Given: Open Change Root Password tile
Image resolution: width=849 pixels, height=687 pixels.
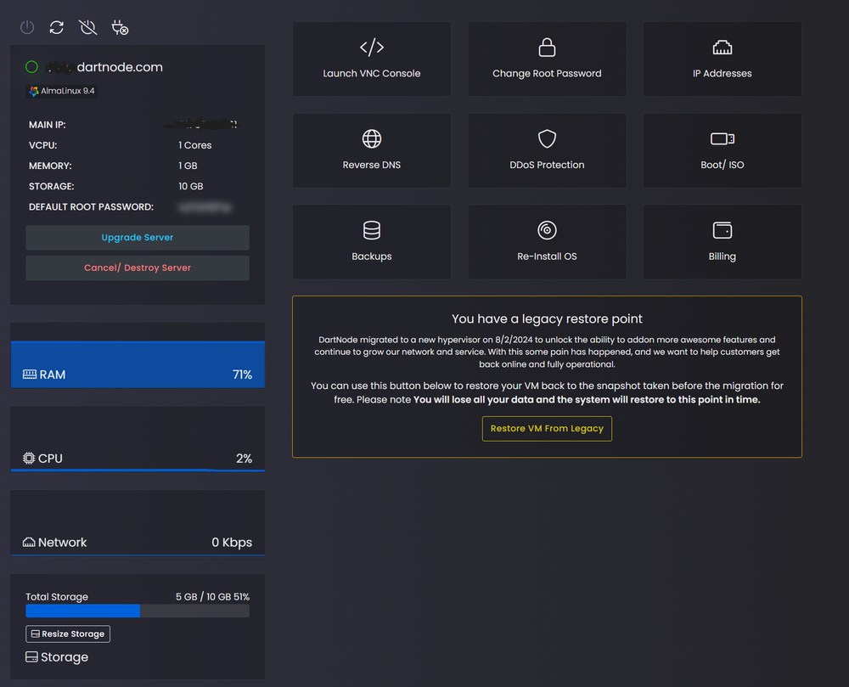Looking at the screenshot, I should click(547, 59).
